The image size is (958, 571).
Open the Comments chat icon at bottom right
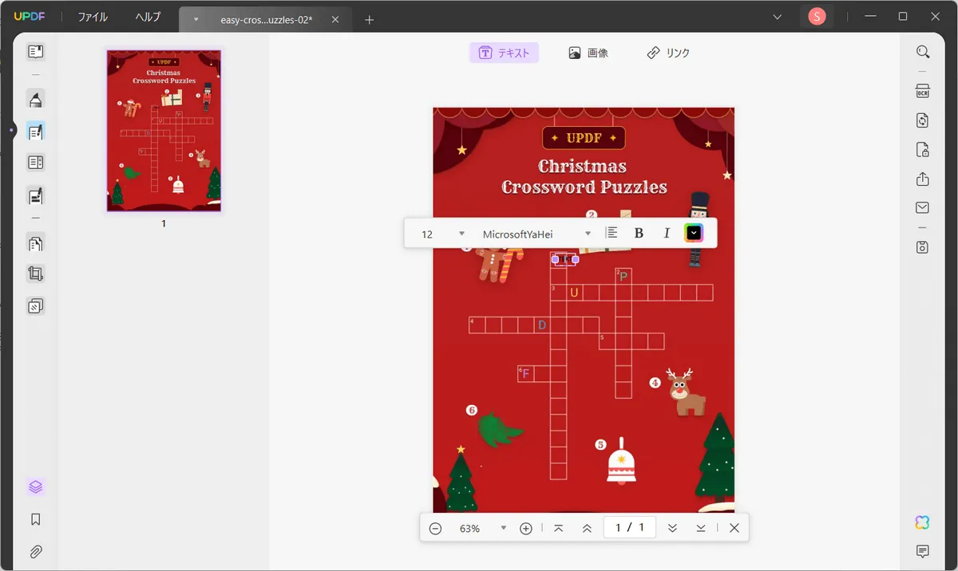923,551
